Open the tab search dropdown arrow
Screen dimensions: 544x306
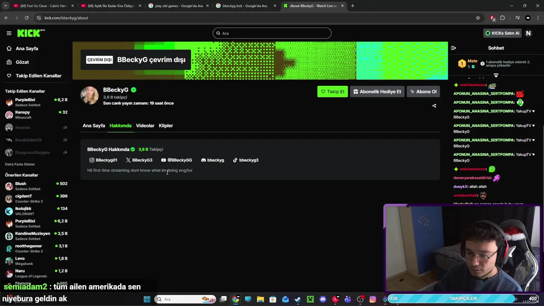tap(6, 6)
